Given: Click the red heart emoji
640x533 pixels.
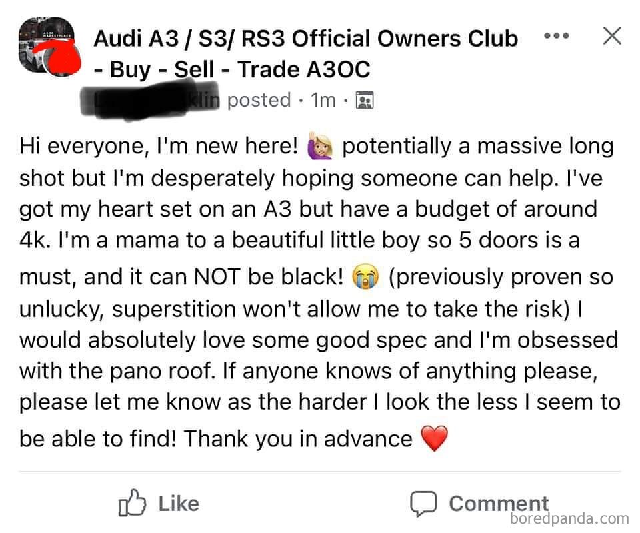Looking at the screenshot, I should click(434, 438).
